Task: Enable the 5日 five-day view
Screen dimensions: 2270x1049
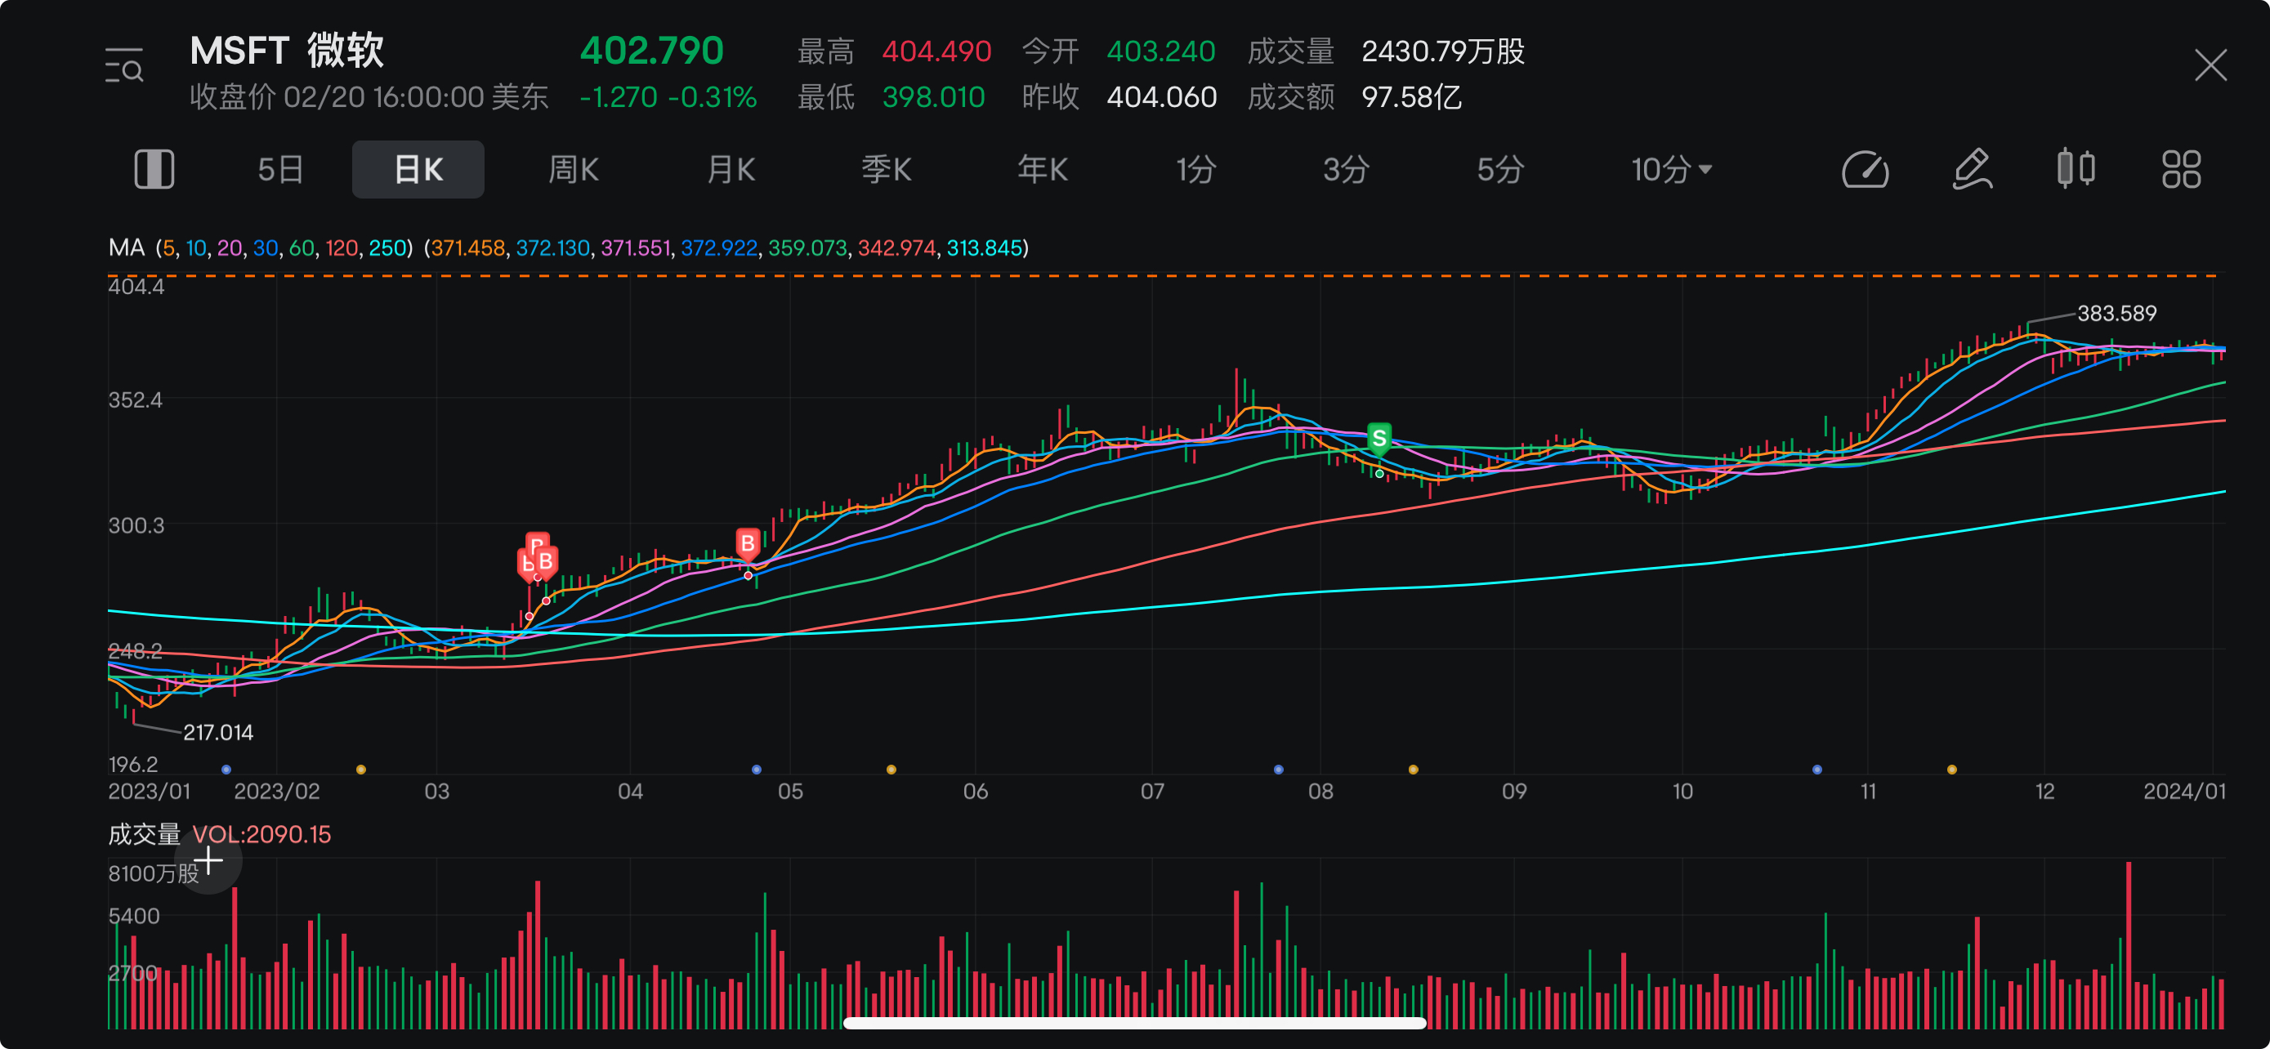Action: (279, 169)
